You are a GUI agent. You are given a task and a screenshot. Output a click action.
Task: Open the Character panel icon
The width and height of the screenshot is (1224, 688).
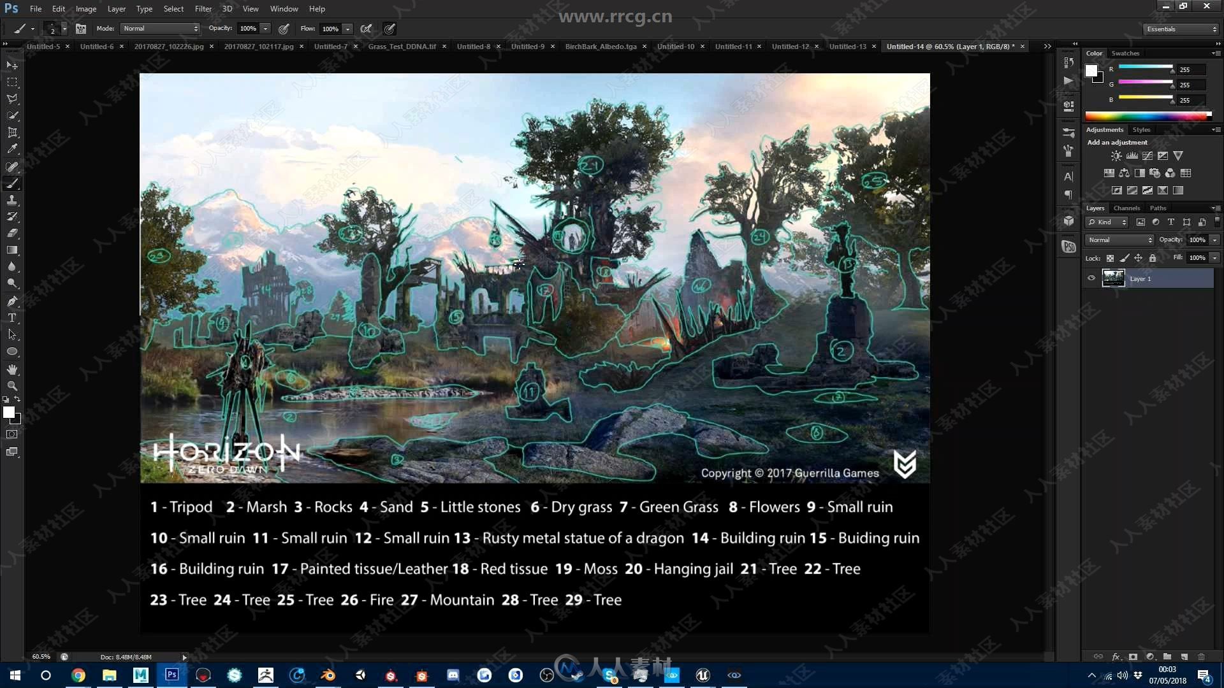1069,176
